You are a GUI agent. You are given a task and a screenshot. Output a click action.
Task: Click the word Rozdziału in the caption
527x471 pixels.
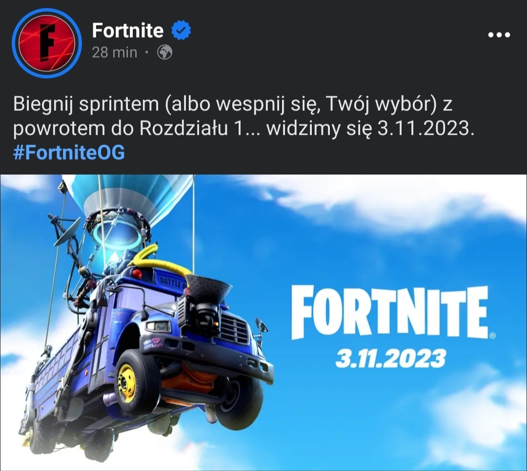(x=183, y=128)
